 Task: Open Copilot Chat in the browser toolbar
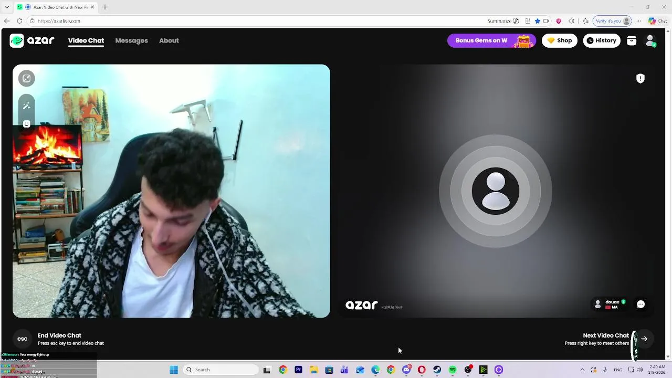[658, 21]
